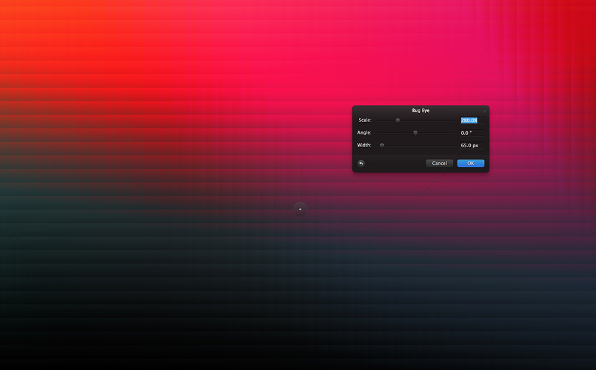Screen dimensions: 596x370
Task: Click the reset arrow icon in Bug Eye dialog
Action: coord(361,163)
